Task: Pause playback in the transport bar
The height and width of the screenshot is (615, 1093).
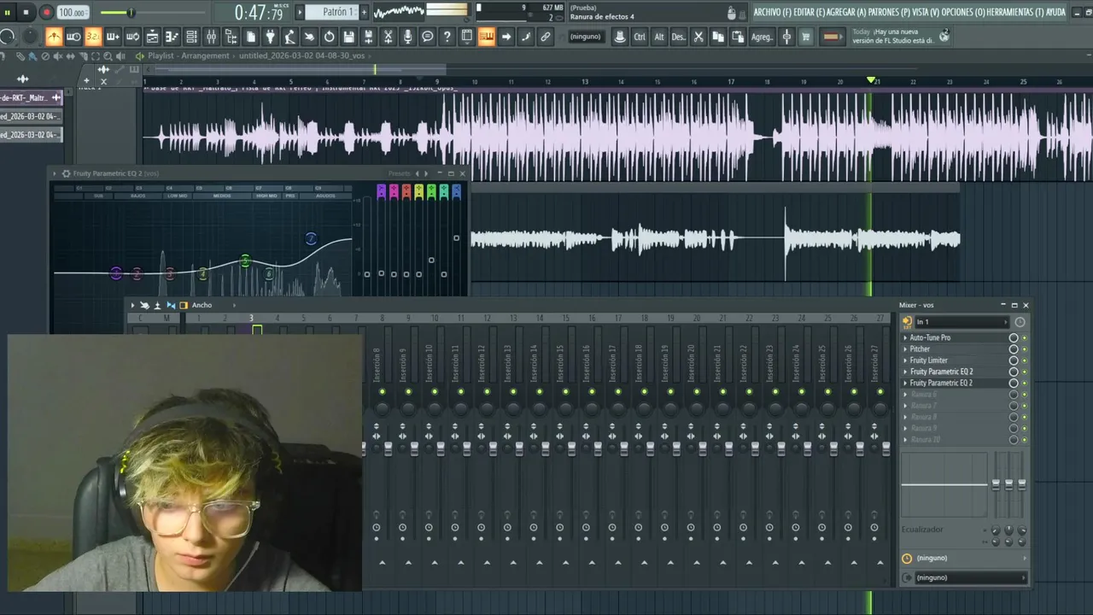Action: (8, 12)
